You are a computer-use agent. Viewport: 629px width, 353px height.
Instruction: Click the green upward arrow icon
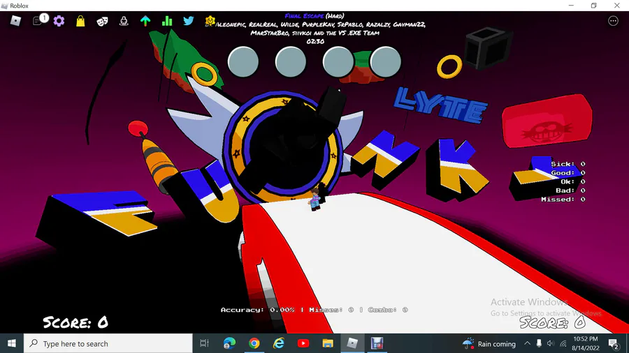pos(145,21)
